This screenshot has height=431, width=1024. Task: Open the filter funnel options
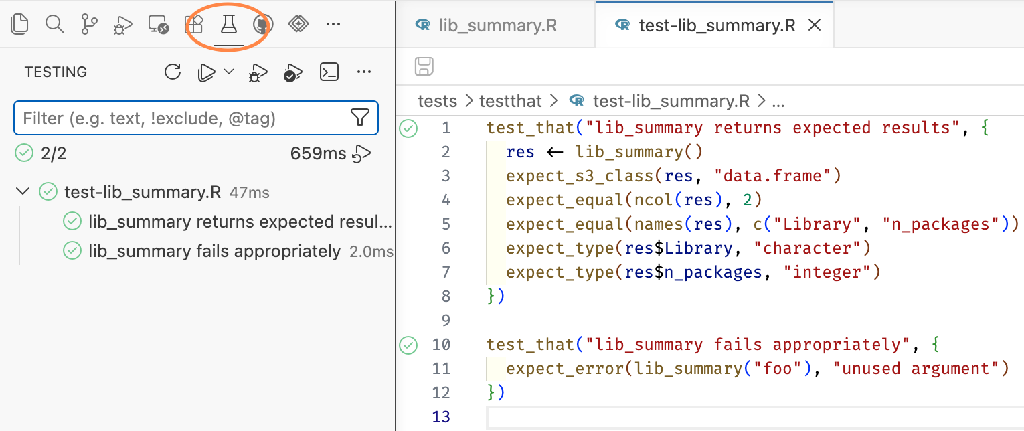click(360, 118)
